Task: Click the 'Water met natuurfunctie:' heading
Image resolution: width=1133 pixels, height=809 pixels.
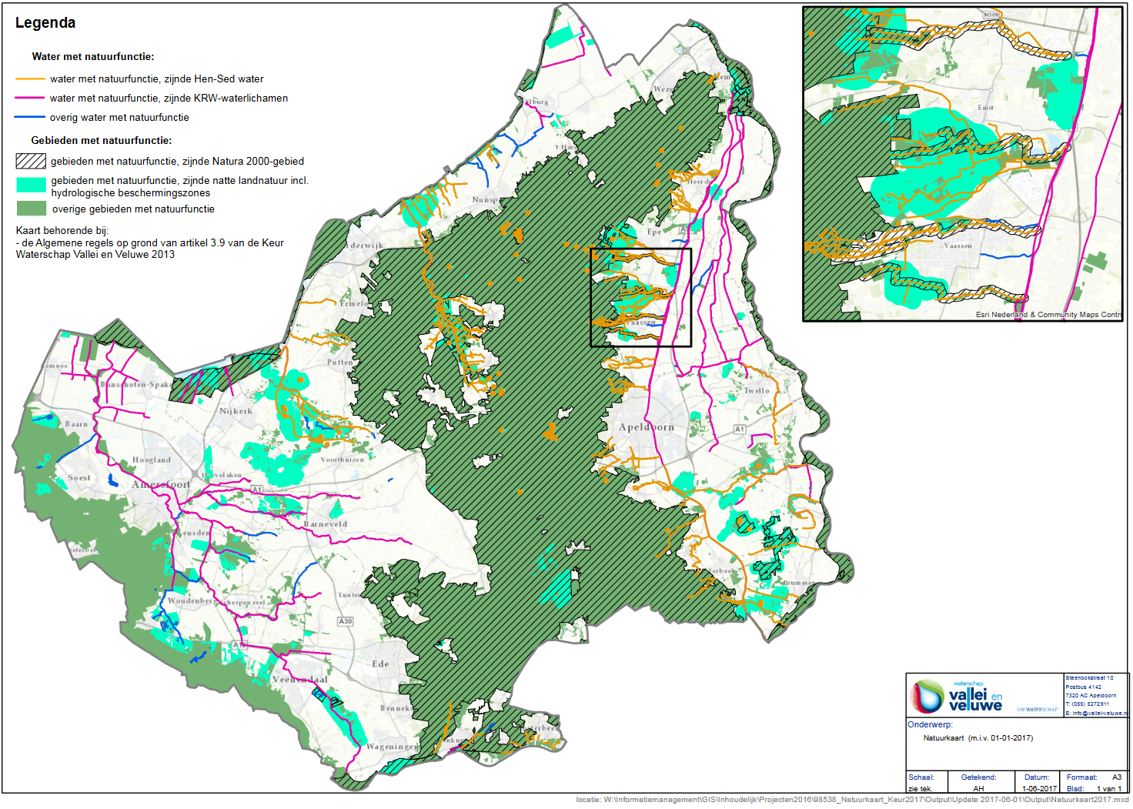Action: click(93, 56)
